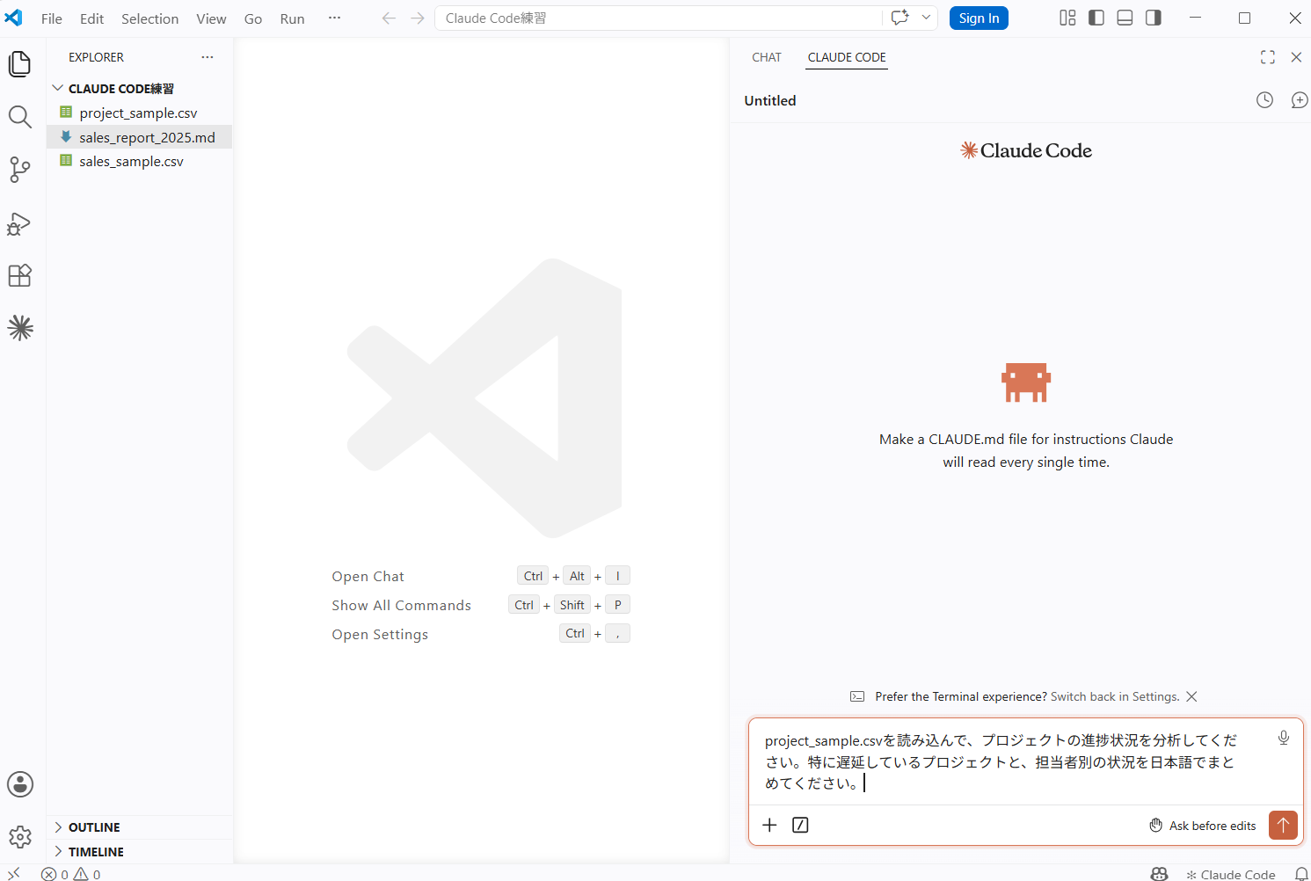Show more menus via ellipsis

[334, 18]
